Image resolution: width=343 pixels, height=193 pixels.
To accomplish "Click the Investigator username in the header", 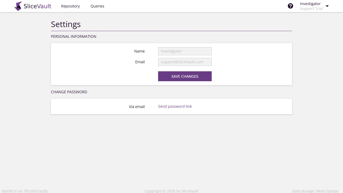I will (x=310, y=3).
